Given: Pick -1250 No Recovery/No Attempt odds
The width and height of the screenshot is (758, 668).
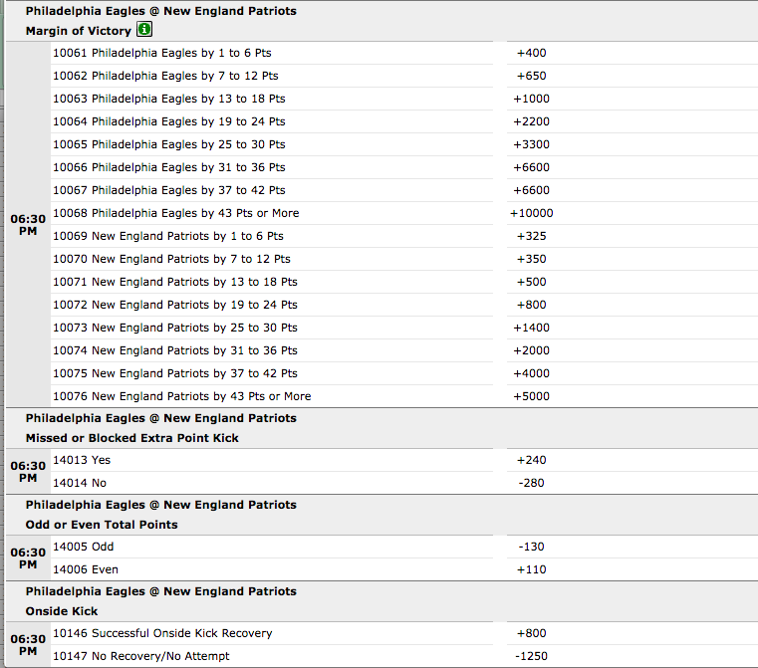Looking at the screenshot, I should 531,656.
